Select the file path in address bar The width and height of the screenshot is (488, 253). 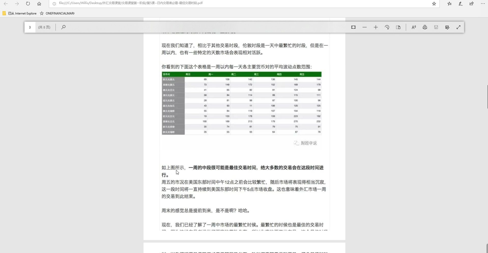131,3
